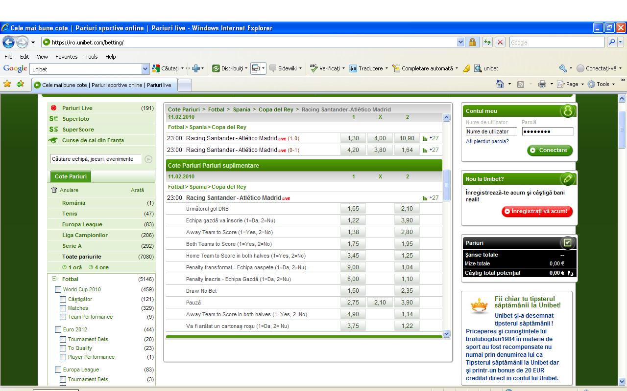Click the Nume de utilizator input field
Image resolution: width=627 pixels, height=391 pixels.
pos(491,131)
